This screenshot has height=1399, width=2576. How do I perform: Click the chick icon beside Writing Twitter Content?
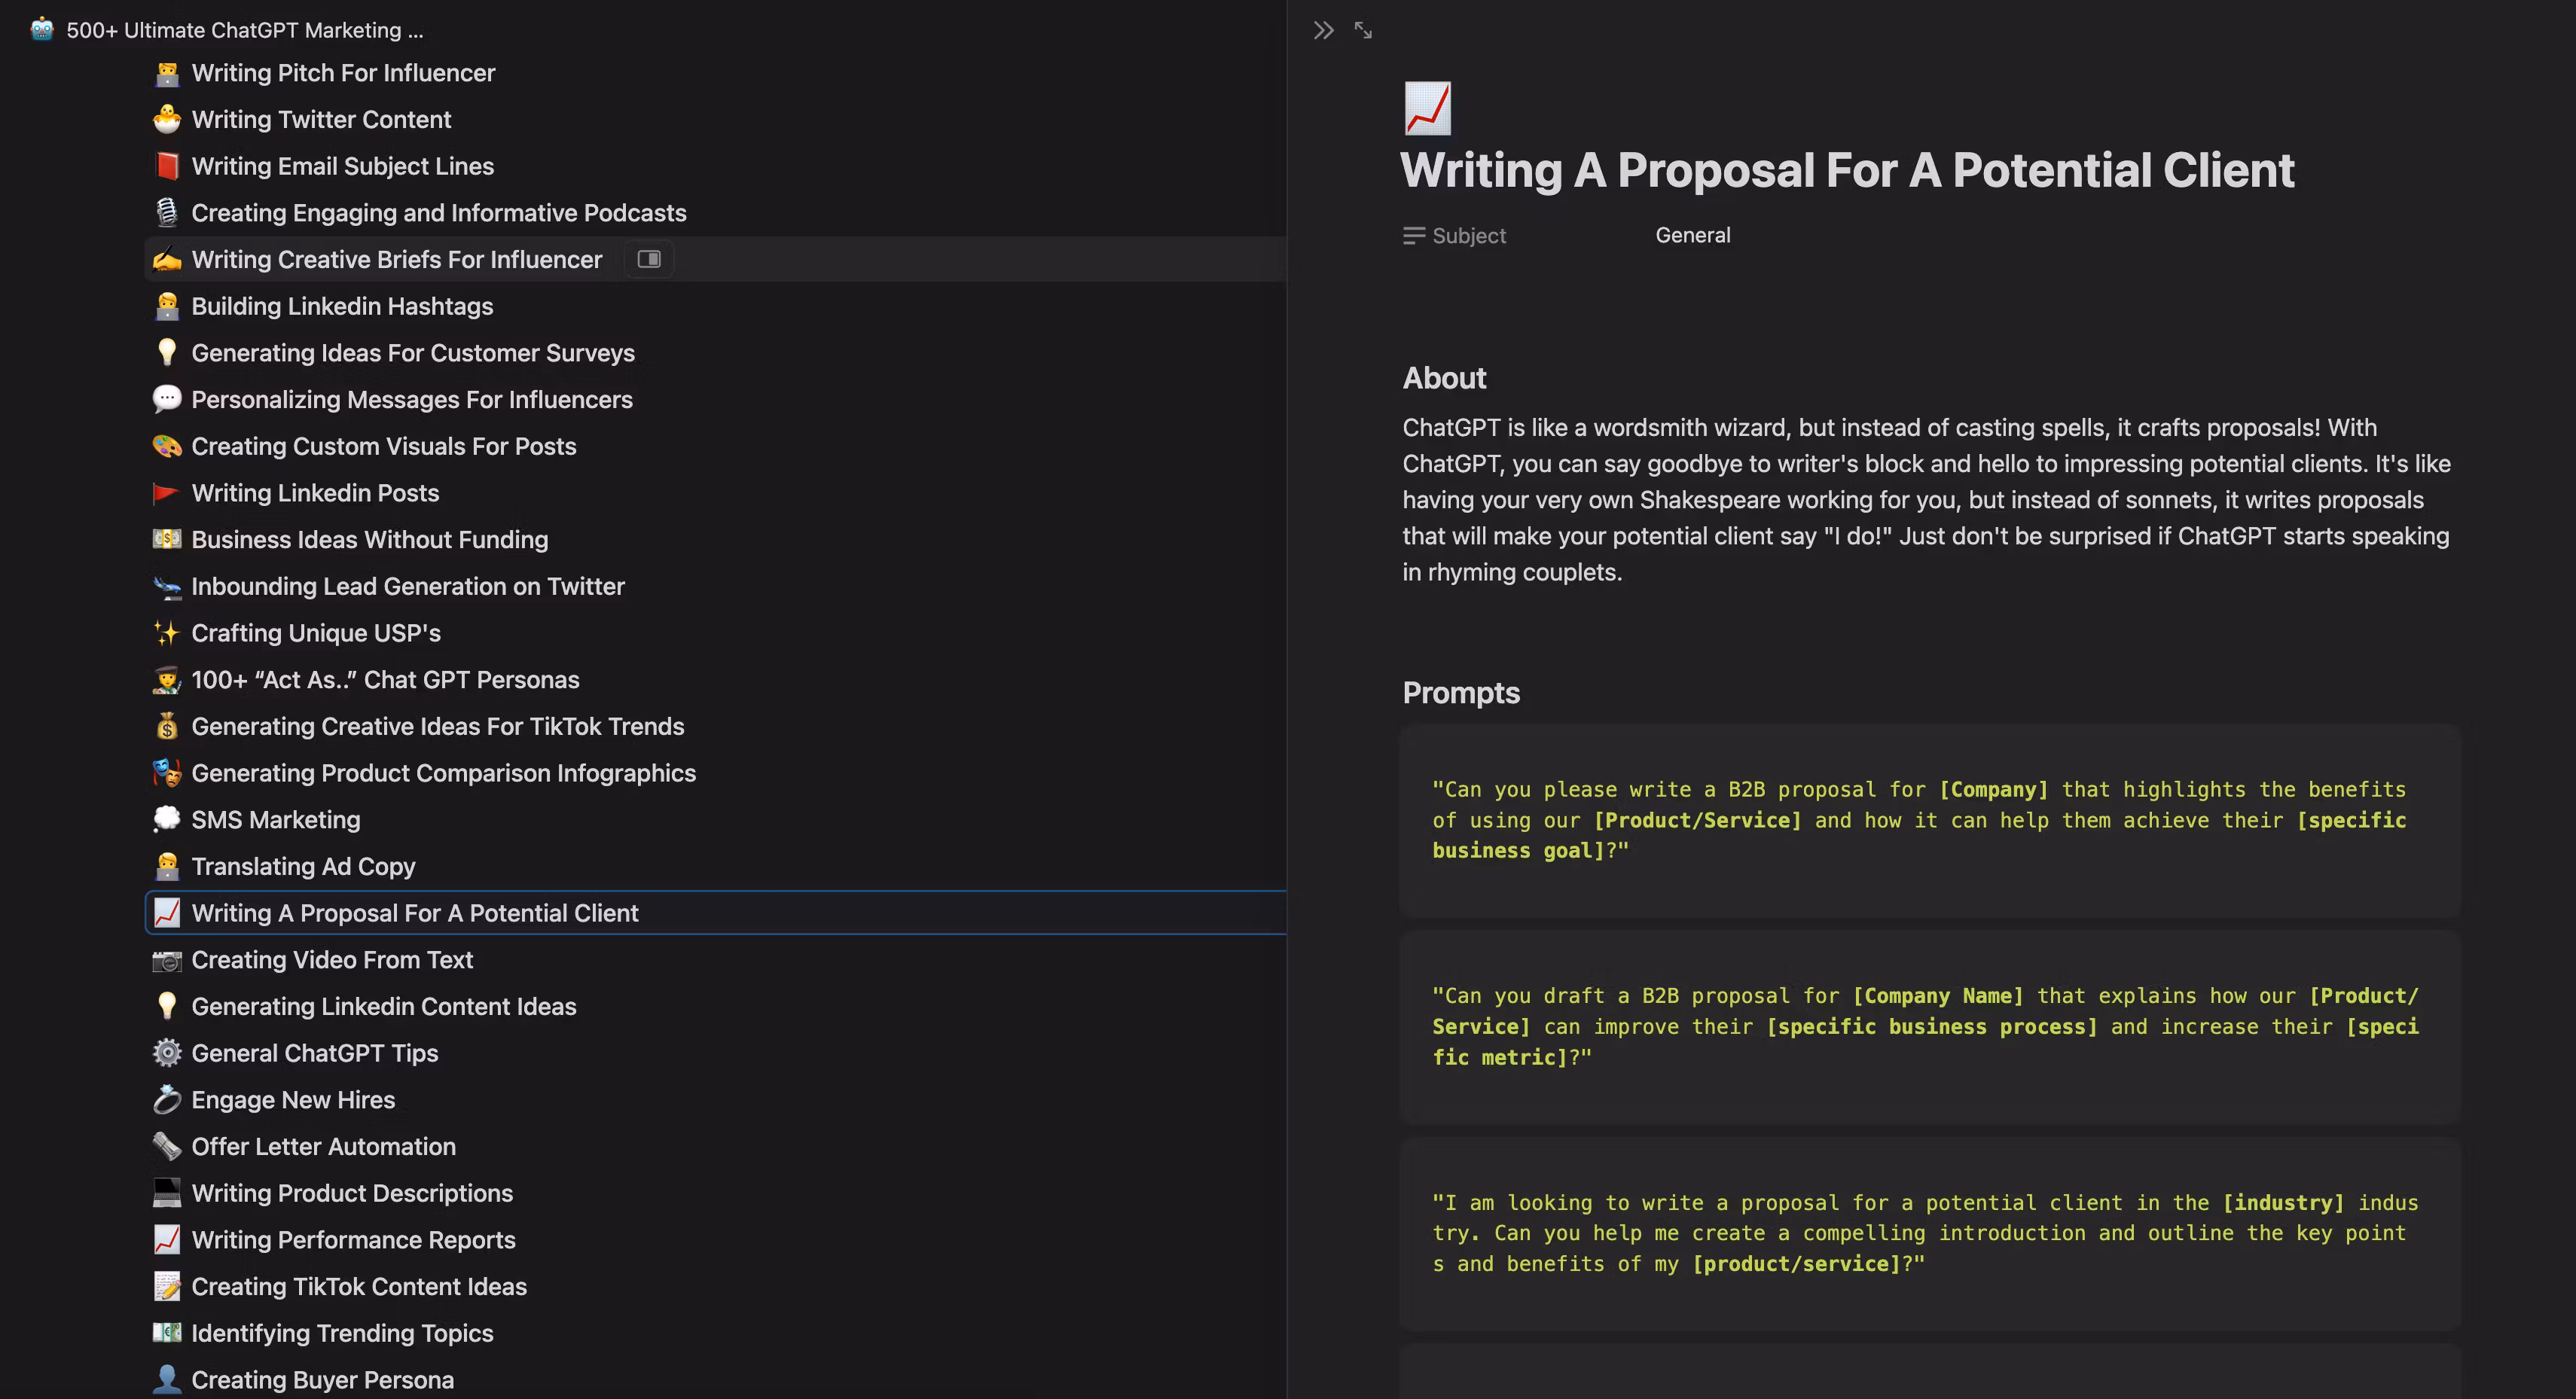click(x=167, y=119)
